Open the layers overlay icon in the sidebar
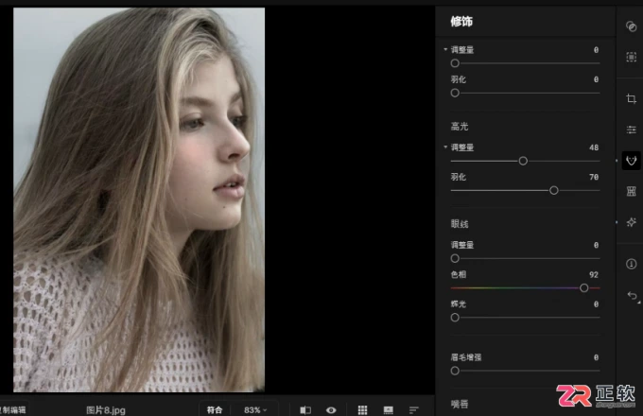 pos(631,26)
